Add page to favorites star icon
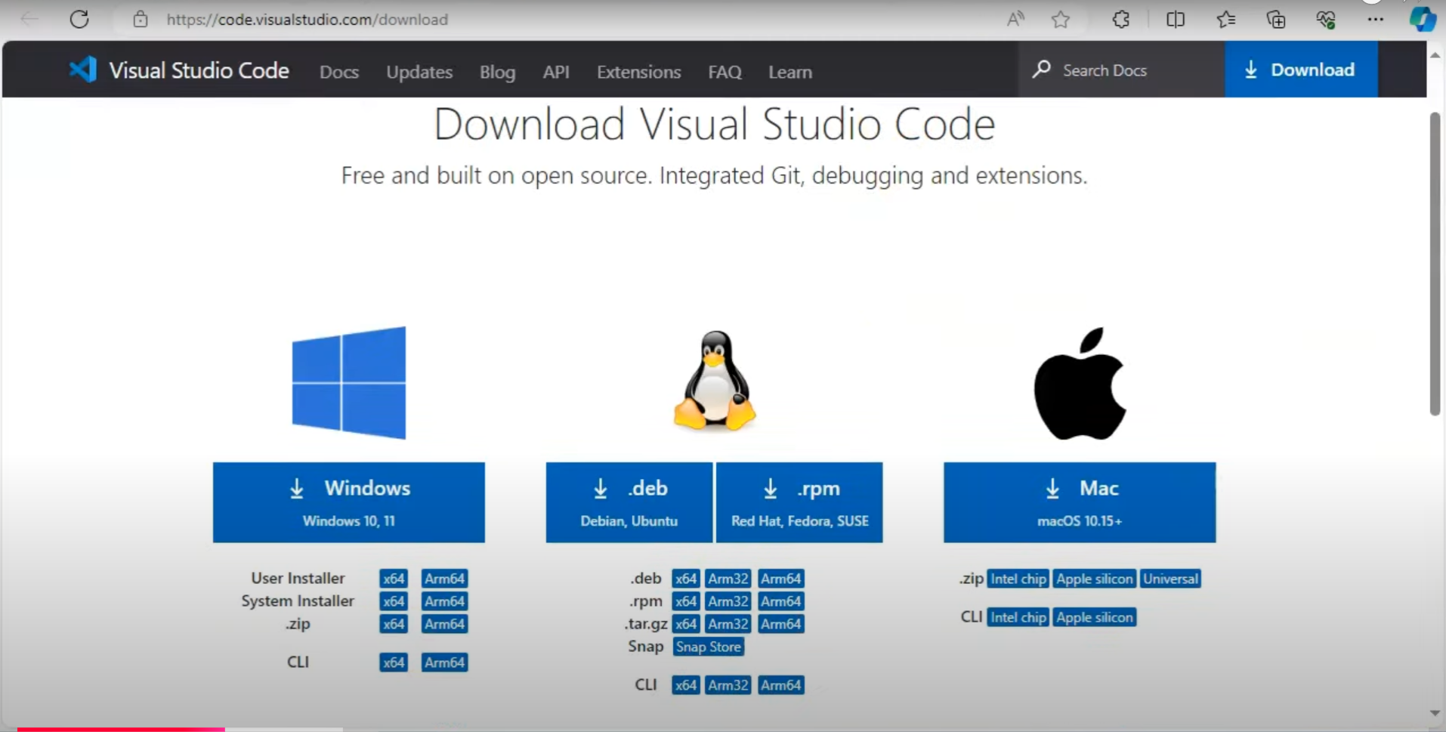 (1061, 20)
